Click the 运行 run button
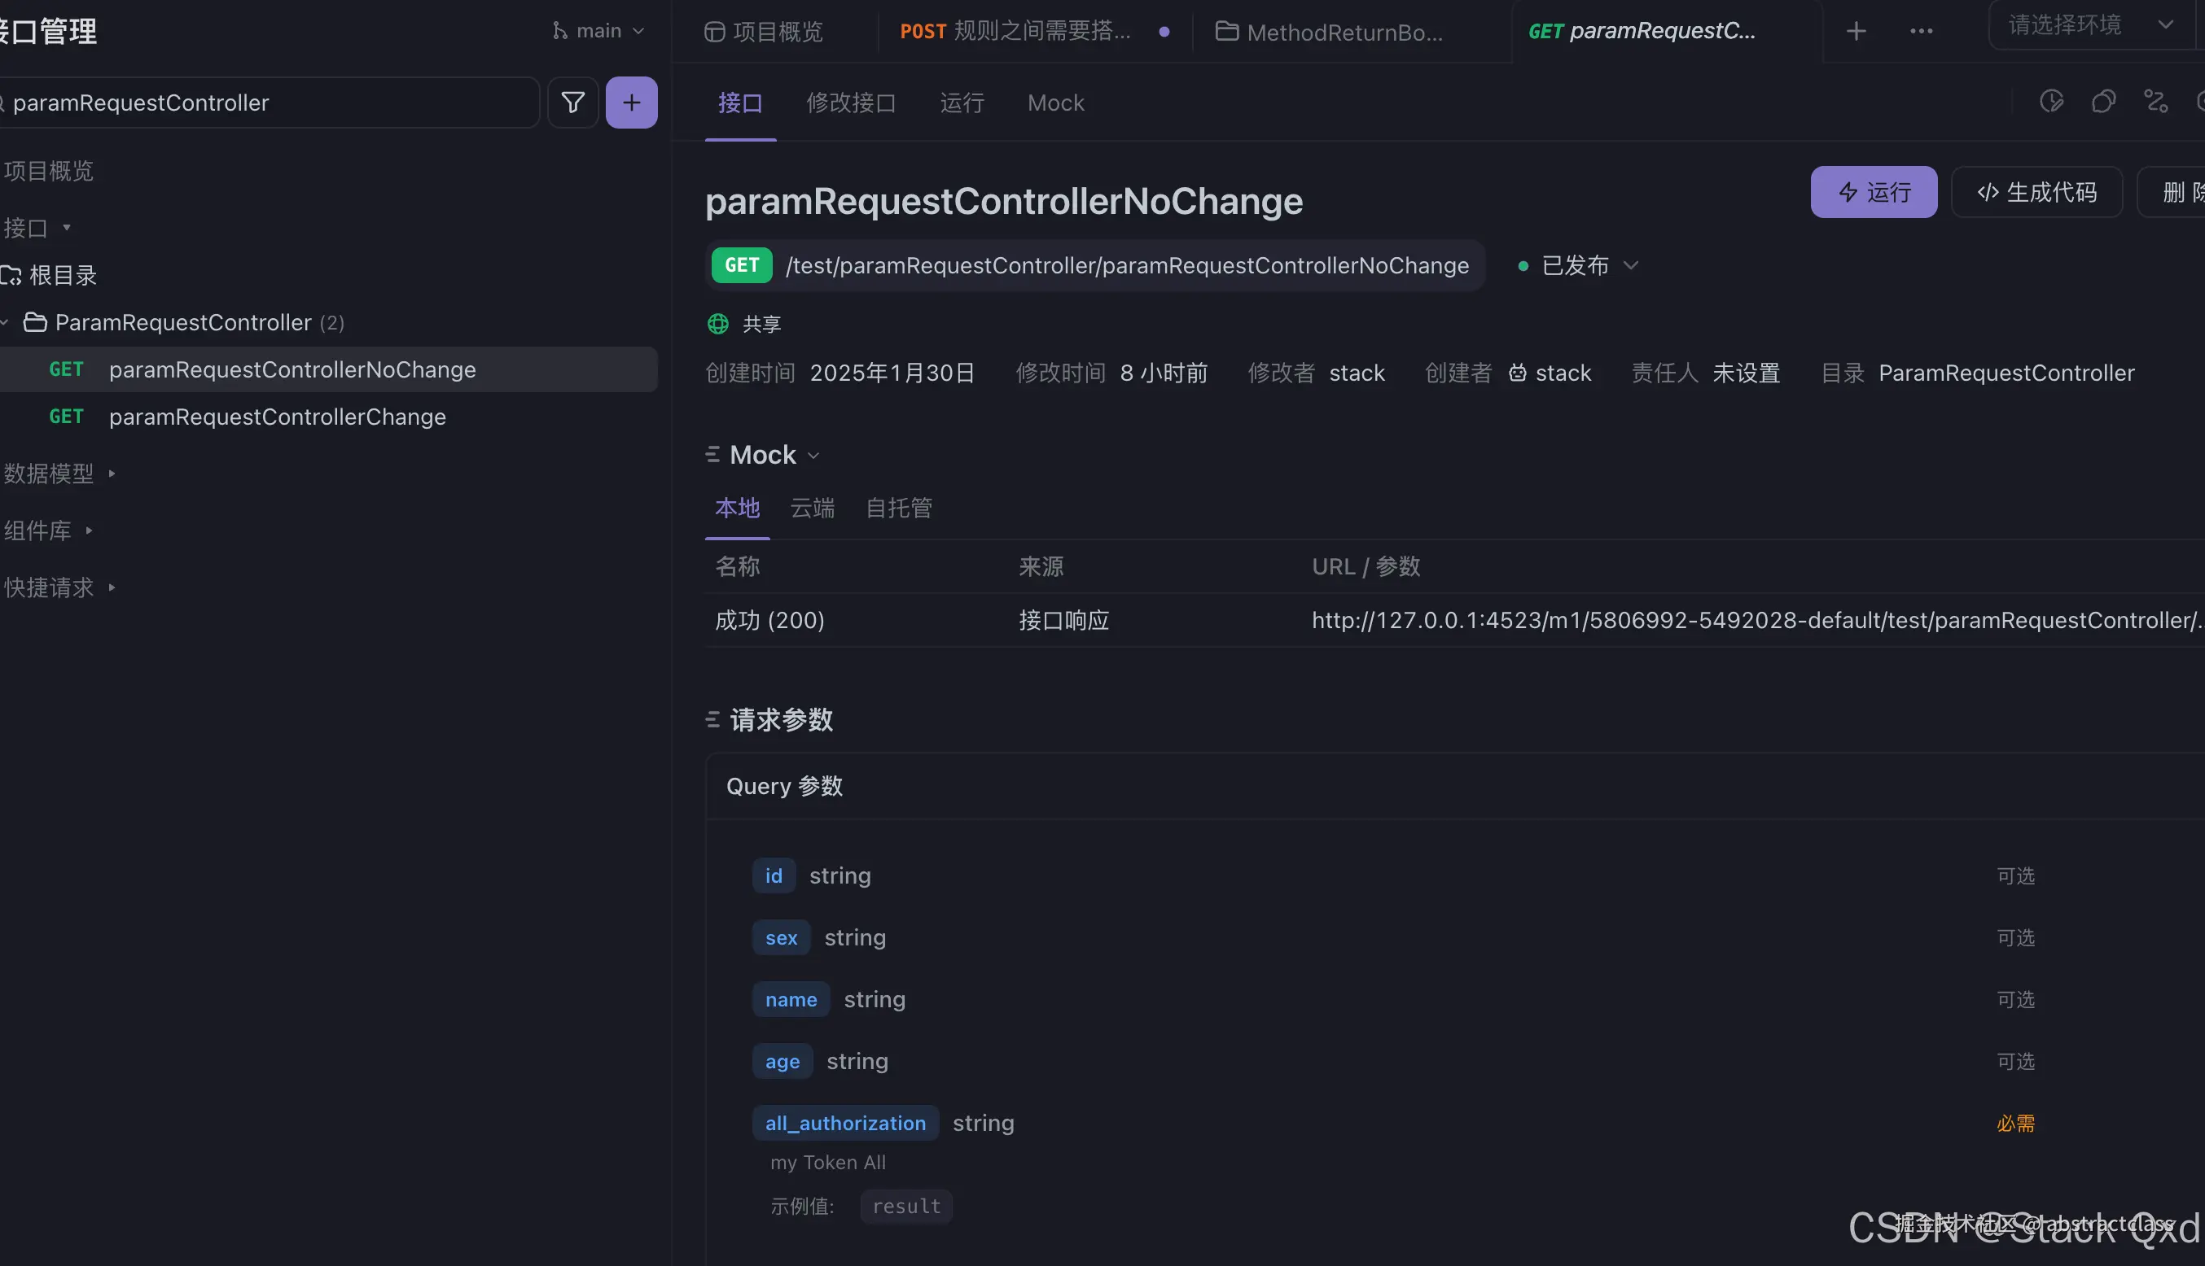The width and height of the screenshot is (2205, 1266). coord(1874,192)
